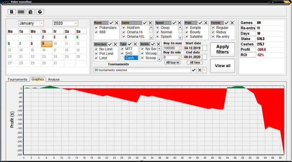
Task: Click the All buy-in button
Action: point(173,63)
